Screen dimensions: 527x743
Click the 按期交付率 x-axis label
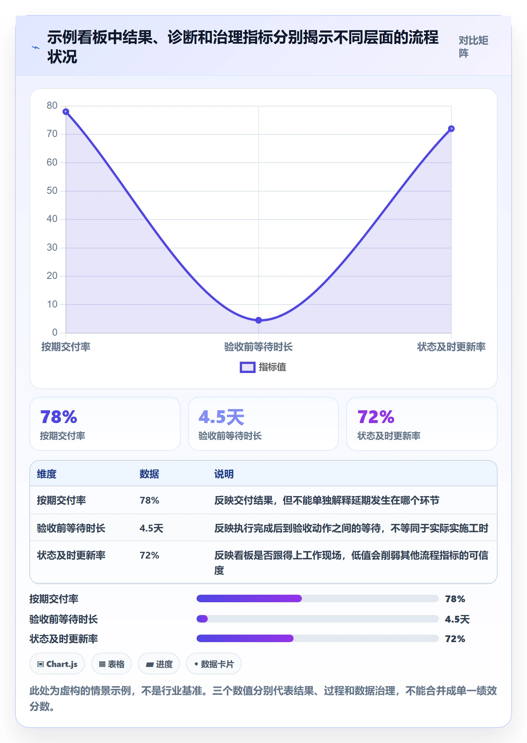tap(66, 347)
